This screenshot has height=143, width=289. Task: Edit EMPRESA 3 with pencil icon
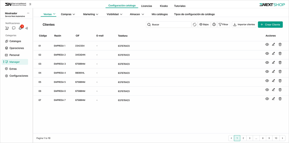click(273, 62)
